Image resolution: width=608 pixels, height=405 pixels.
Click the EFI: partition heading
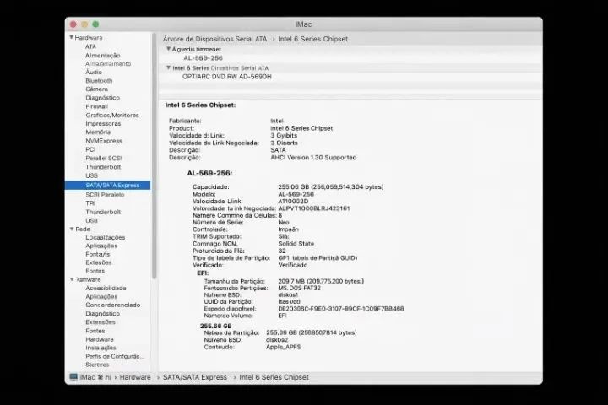tap(203, 273)
